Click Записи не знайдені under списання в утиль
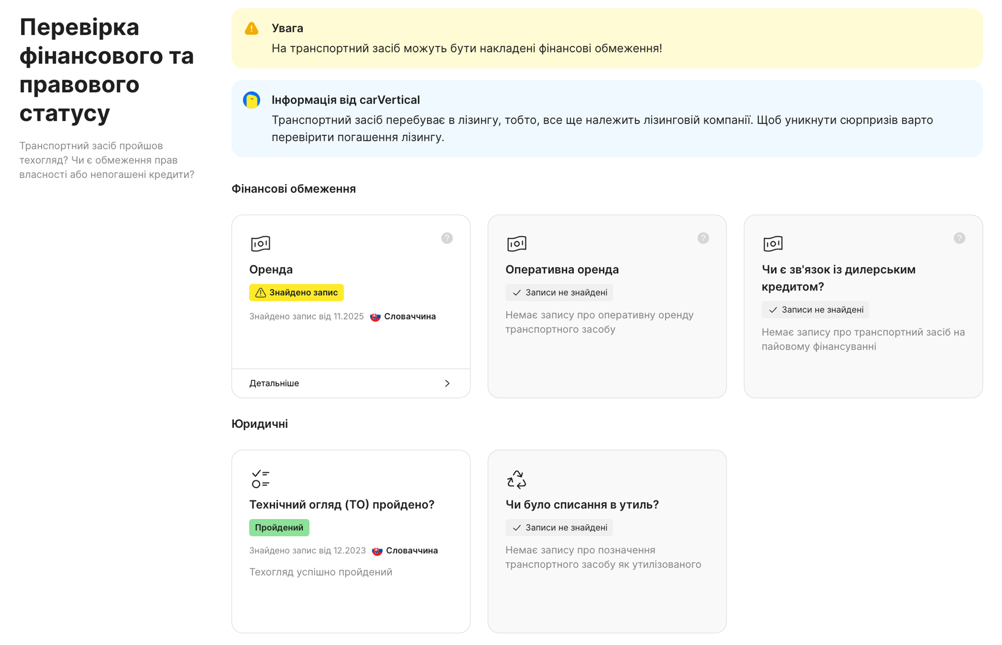 pos(559,527)
